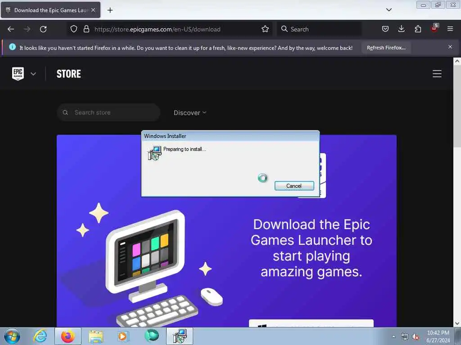Open the Windows Start menu
Viewport: 461px width, 345px height.
(12, 336)
